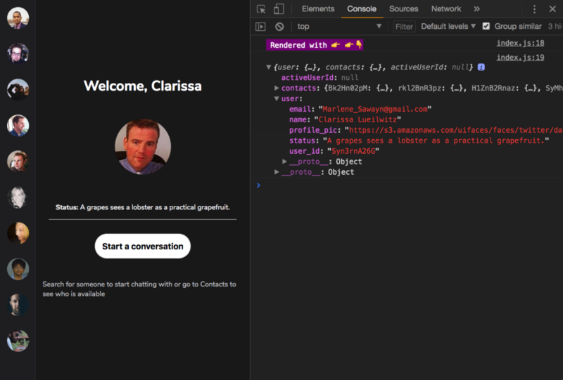Open the DevTools three-dot options menu
The image size is (563, 380).
[x=534, y=9]
